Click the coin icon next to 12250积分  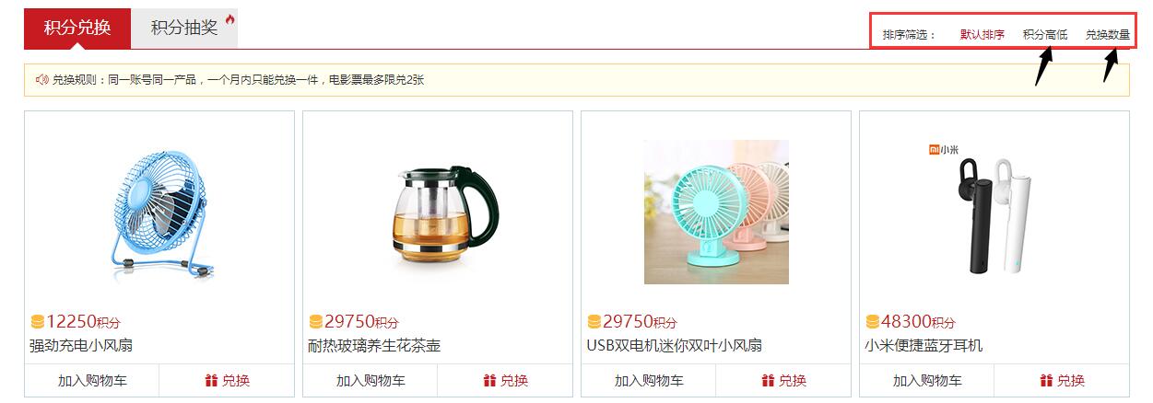(x=38, y=321)
